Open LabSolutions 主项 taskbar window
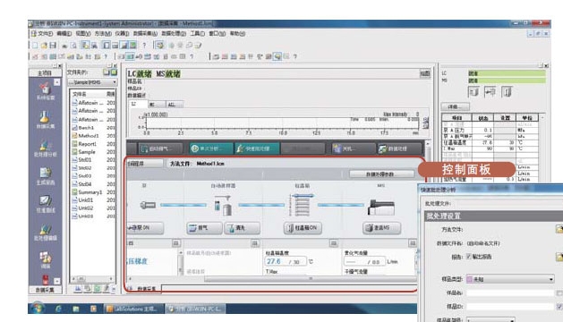The image size is (563, 322). [133, 309]
